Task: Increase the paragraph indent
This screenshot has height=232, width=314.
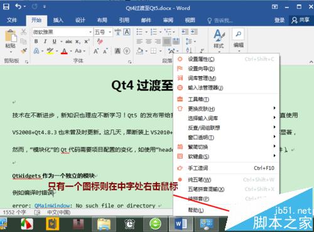Action: tap(194, 32)
